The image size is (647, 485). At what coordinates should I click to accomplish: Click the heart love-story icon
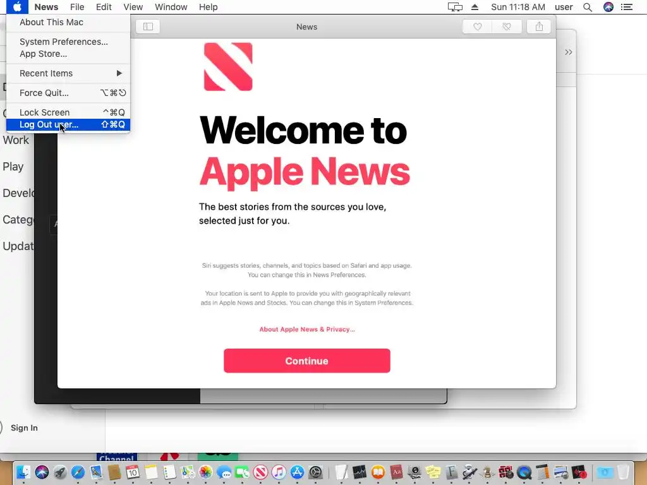pos(478,27)
